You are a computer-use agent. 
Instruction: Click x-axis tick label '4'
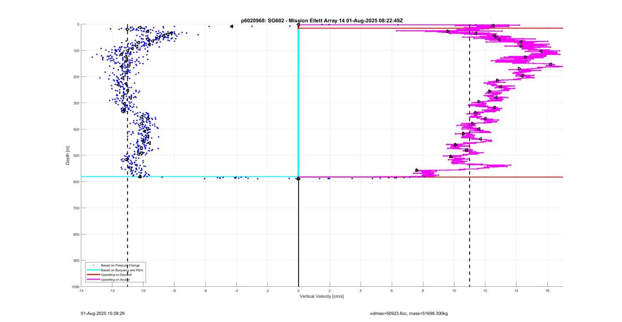pyautogui.click(x=361, y=290)
